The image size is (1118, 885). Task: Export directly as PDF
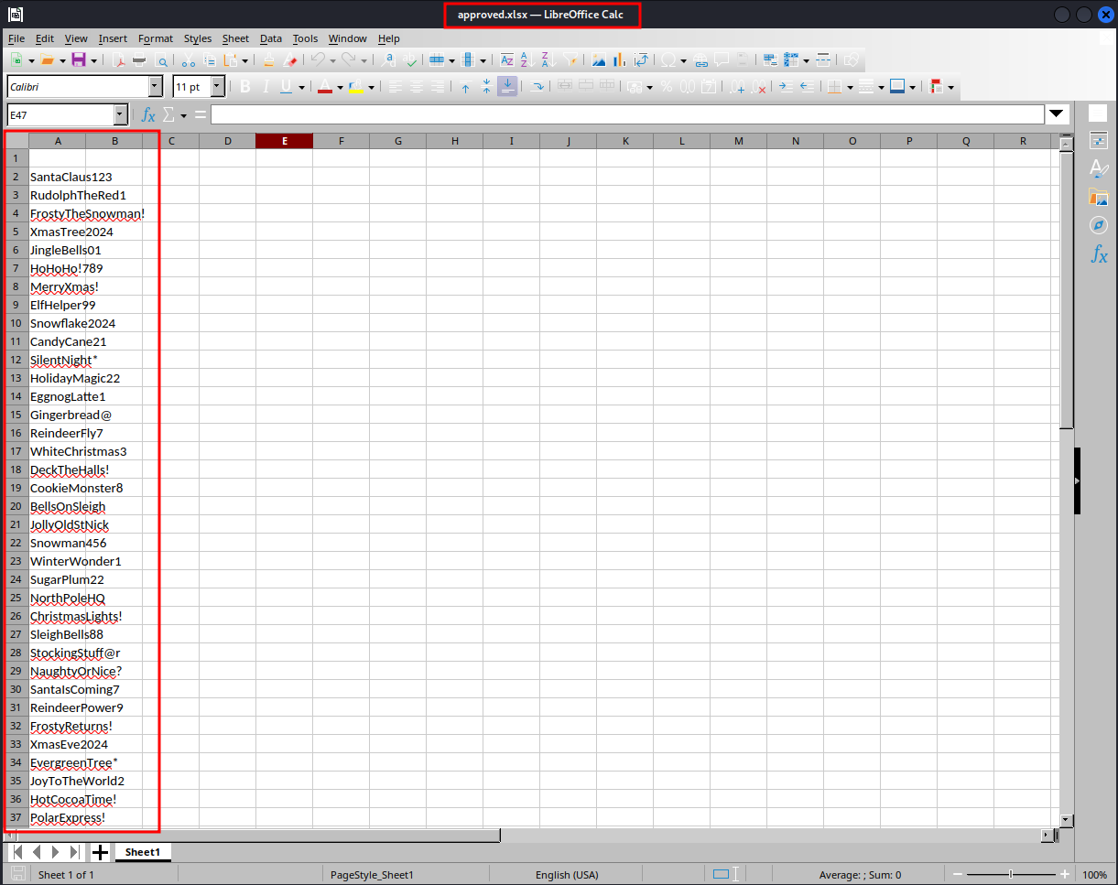coord(118,60)
